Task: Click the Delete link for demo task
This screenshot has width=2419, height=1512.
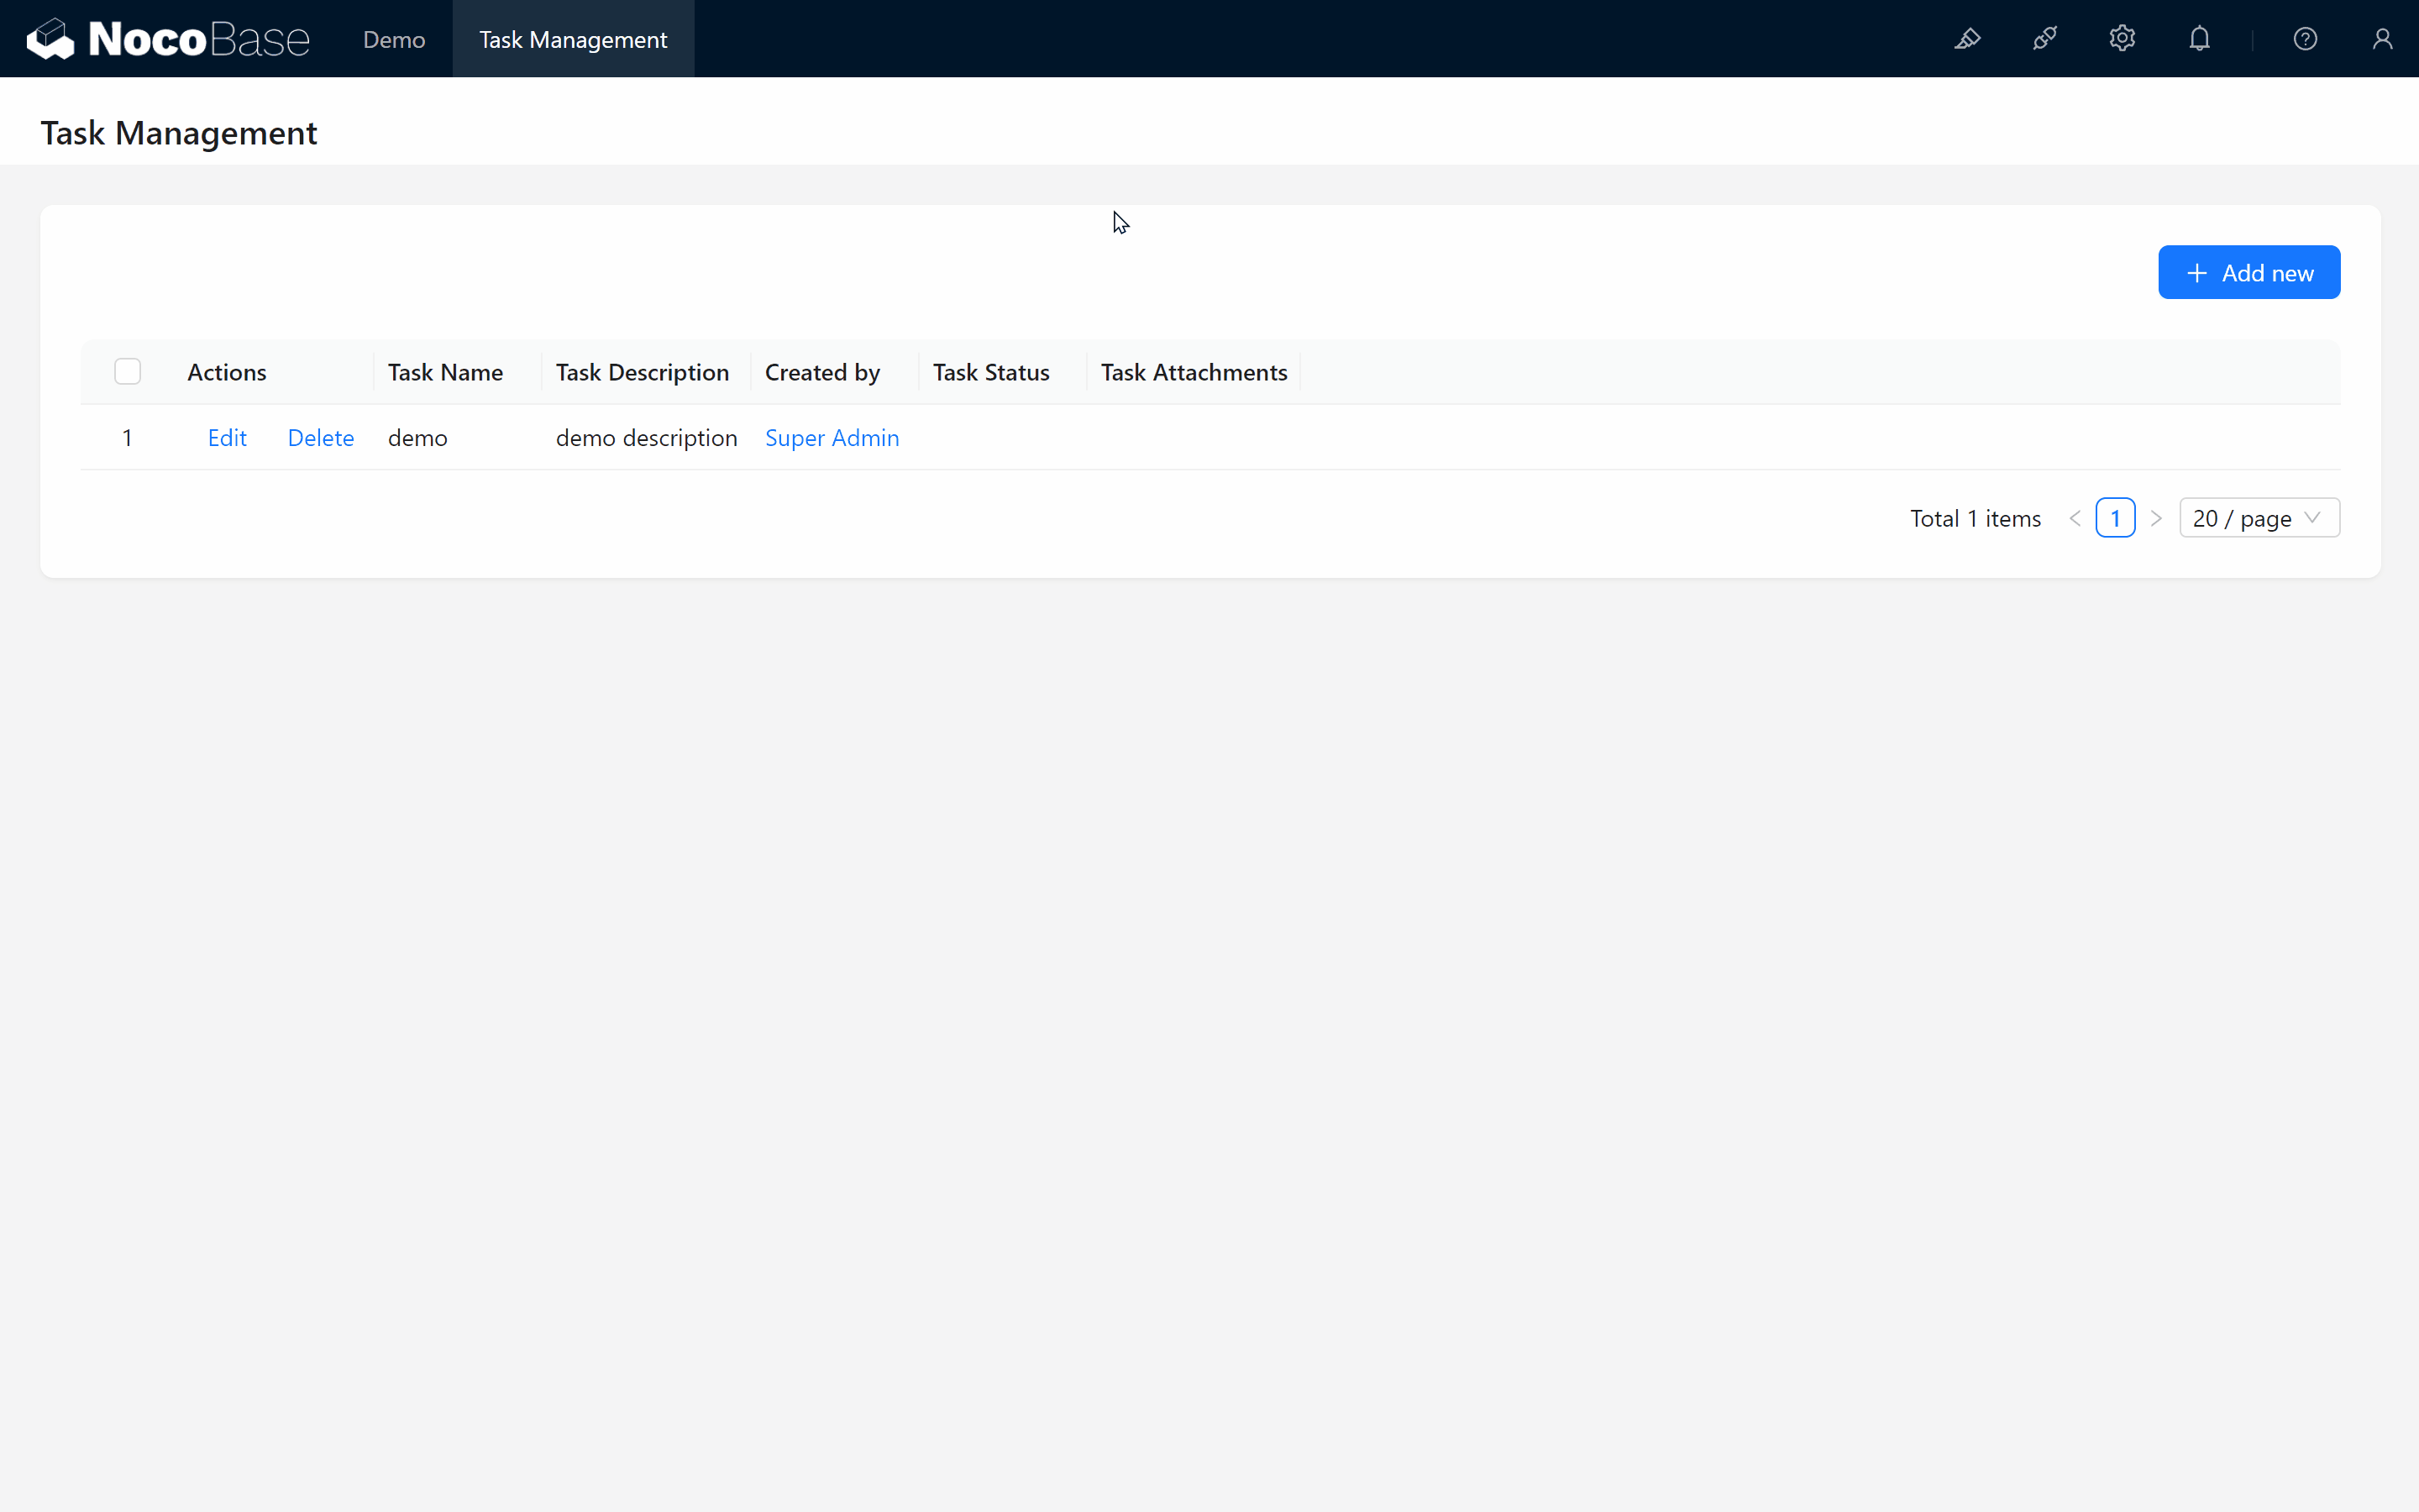Action: click(x=321, y=438)
